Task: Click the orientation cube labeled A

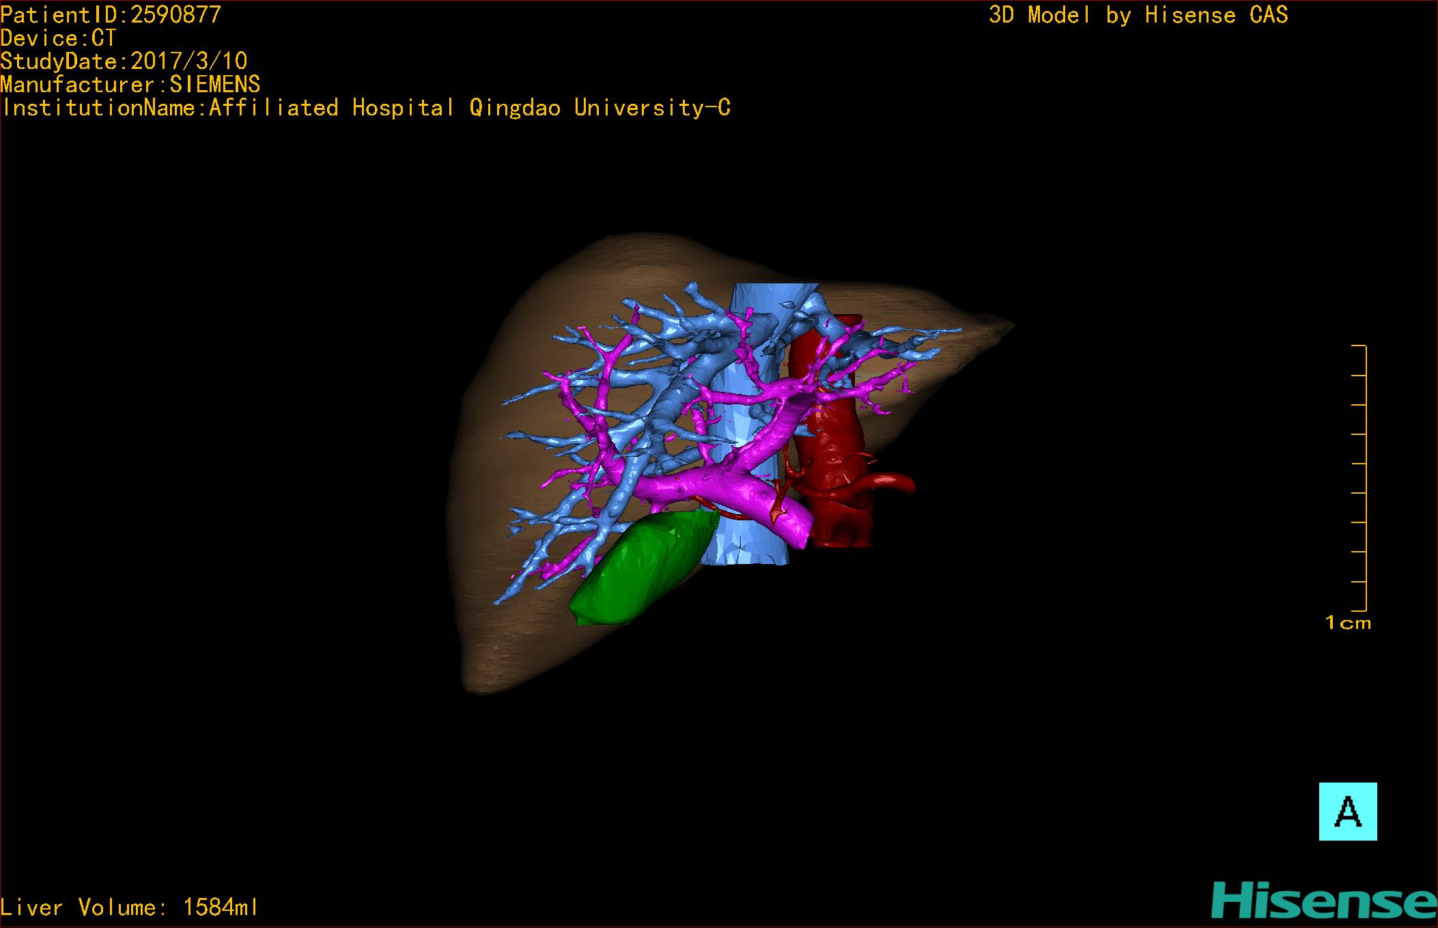Action: 1347,811
